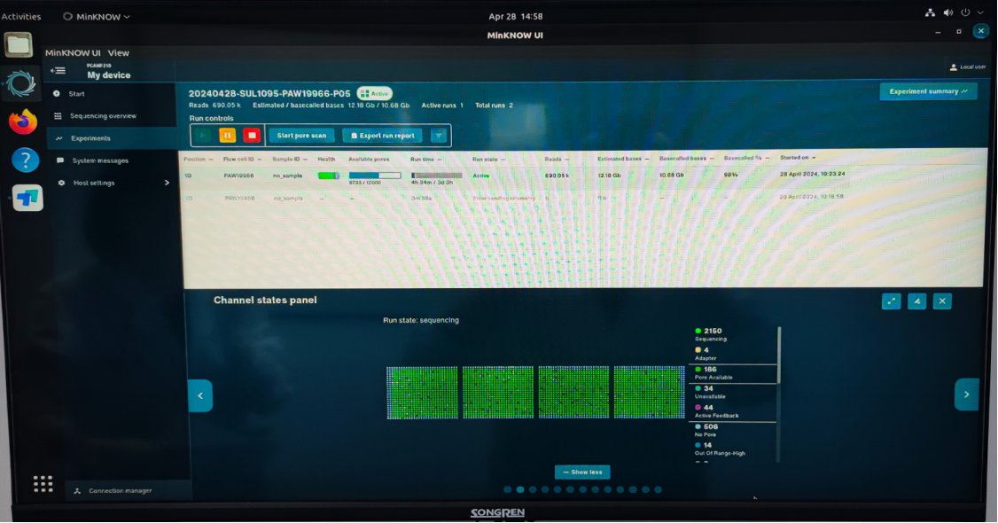Screen dimensions: 998x523
Task: Sort table by Position column
Action: [x=198, y=159]
